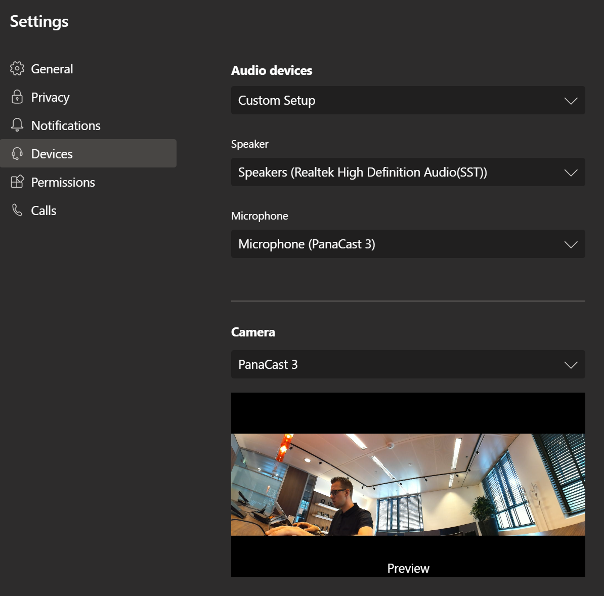The height and width of the screenshot is (596, 604).
Task: Show the Calls settings
Action: [44, 210]
